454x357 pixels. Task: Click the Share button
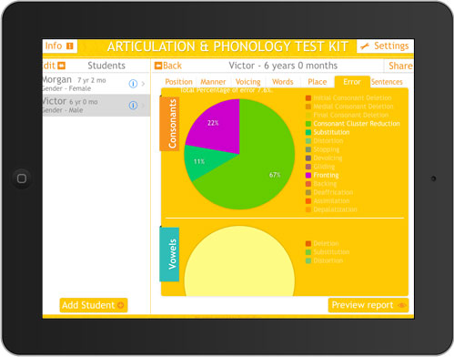[400, 66]
